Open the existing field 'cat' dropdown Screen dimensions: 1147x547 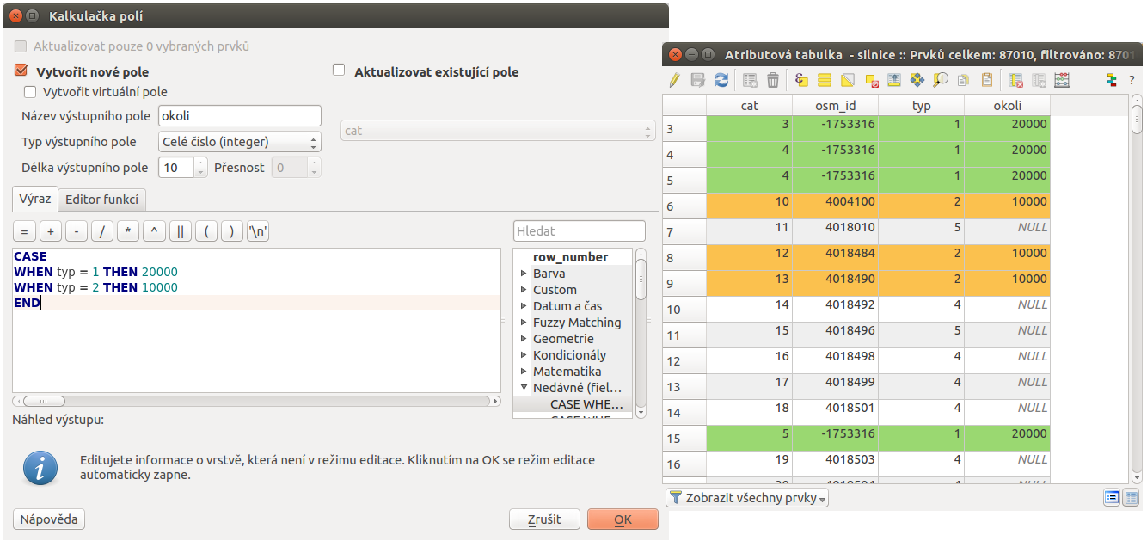point(499,131)
